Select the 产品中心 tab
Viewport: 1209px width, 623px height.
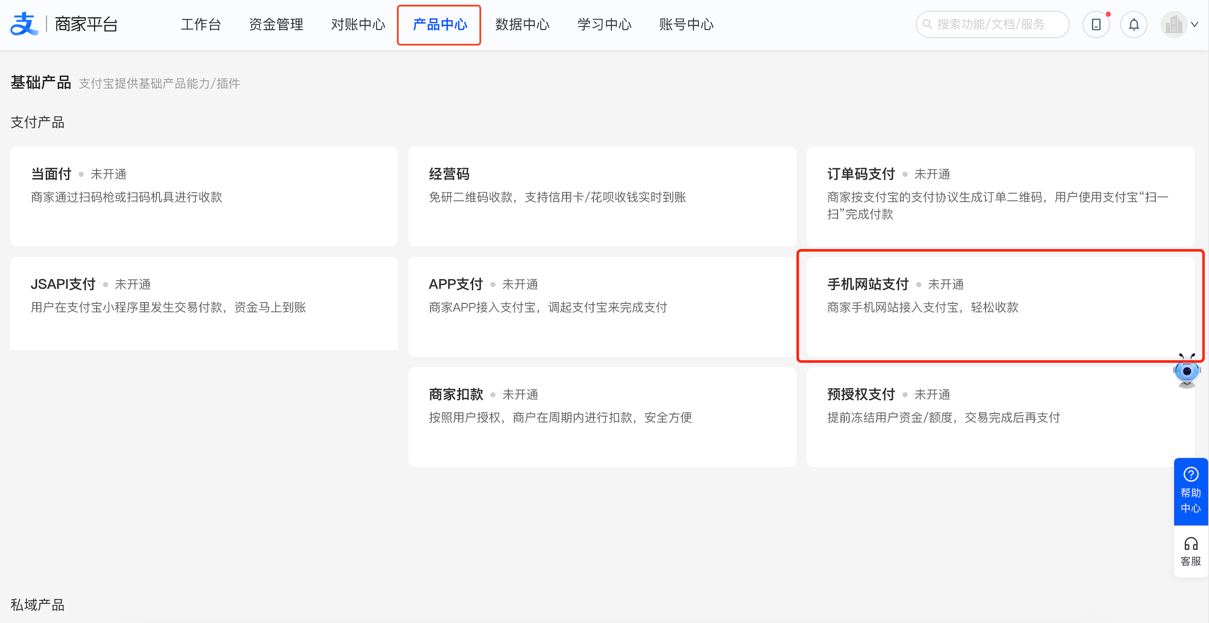pyautogui.click(x=439, y=24)
